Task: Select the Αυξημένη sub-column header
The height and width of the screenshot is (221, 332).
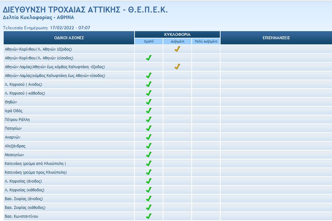Action: [177, 41]
